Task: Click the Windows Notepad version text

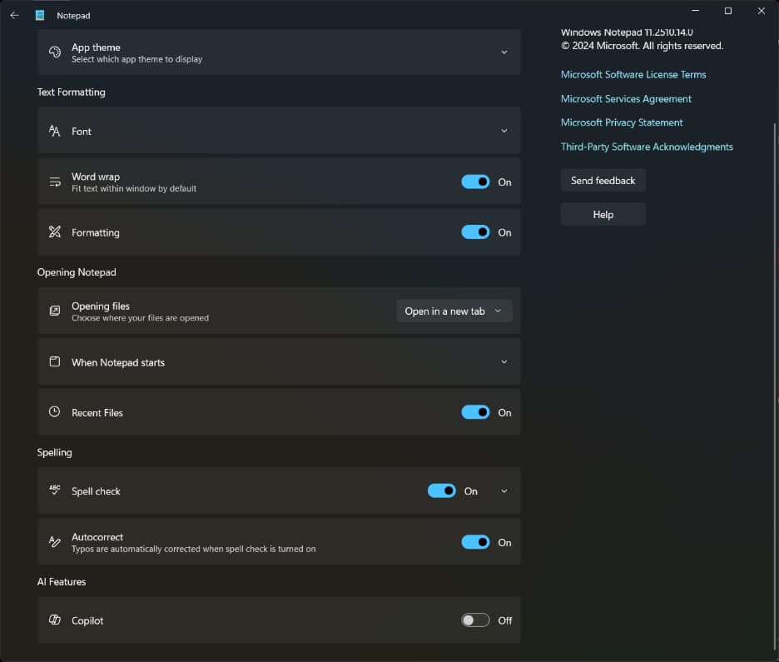Action: pos(627,32)
